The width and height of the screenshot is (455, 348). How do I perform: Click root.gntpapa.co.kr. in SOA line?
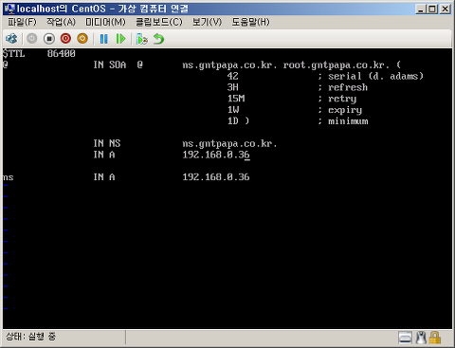pos(337,65)
